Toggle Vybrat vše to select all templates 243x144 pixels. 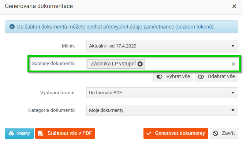click(173, 77)
